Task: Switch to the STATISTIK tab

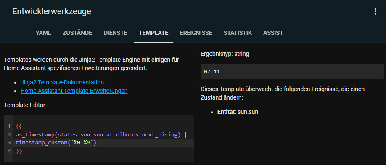Action: [x=238, y=33]
